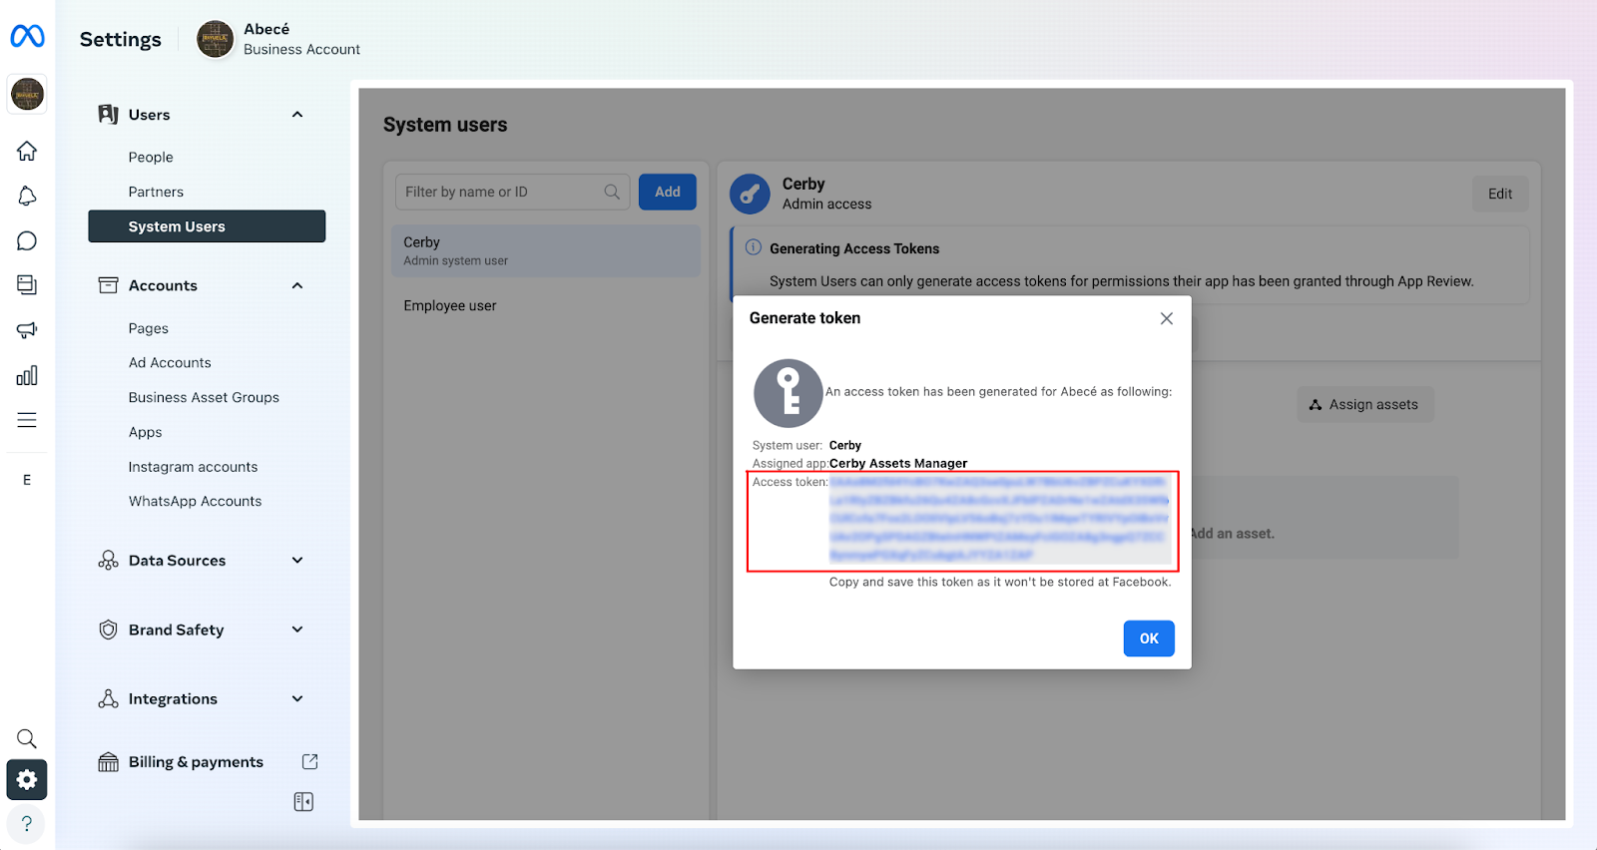The image size is (1597, 850).
Task: Click the blurred access token text
Action: tap(999, 518)
